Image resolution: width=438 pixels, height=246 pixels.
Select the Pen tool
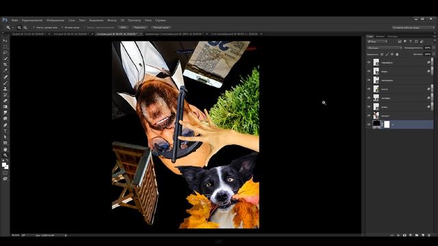(5, 125)
